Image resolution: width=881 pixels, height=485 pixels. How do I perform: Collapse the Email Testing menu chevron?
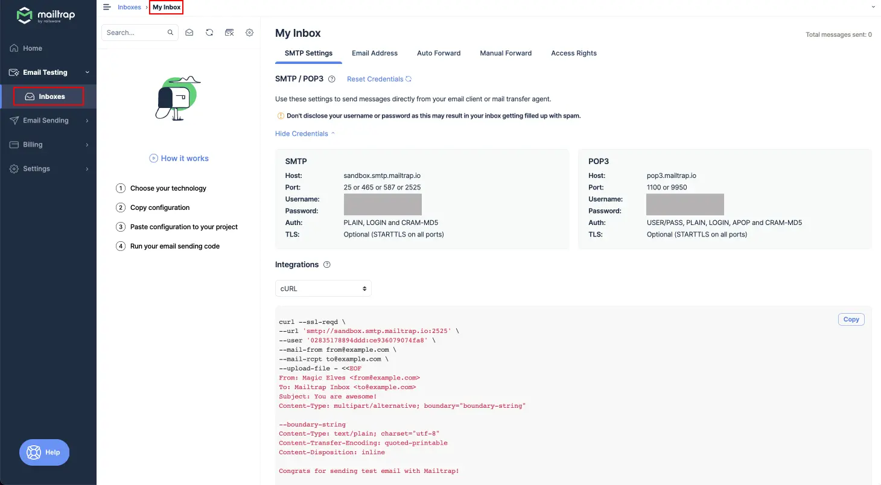87,72
